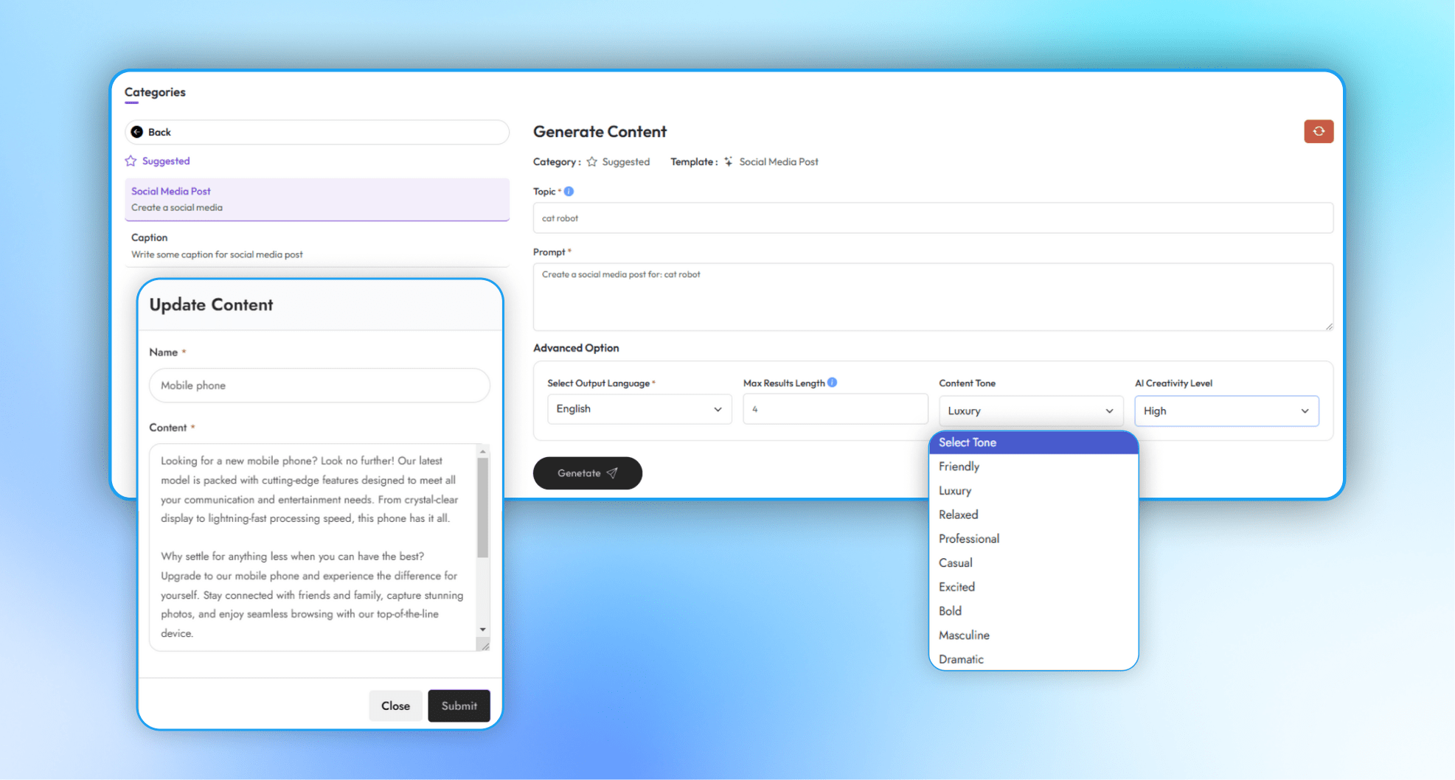The height and width of the screenshot is (780, 1455).
Task: Close the Update Content dialog
Action: point(395,706)
